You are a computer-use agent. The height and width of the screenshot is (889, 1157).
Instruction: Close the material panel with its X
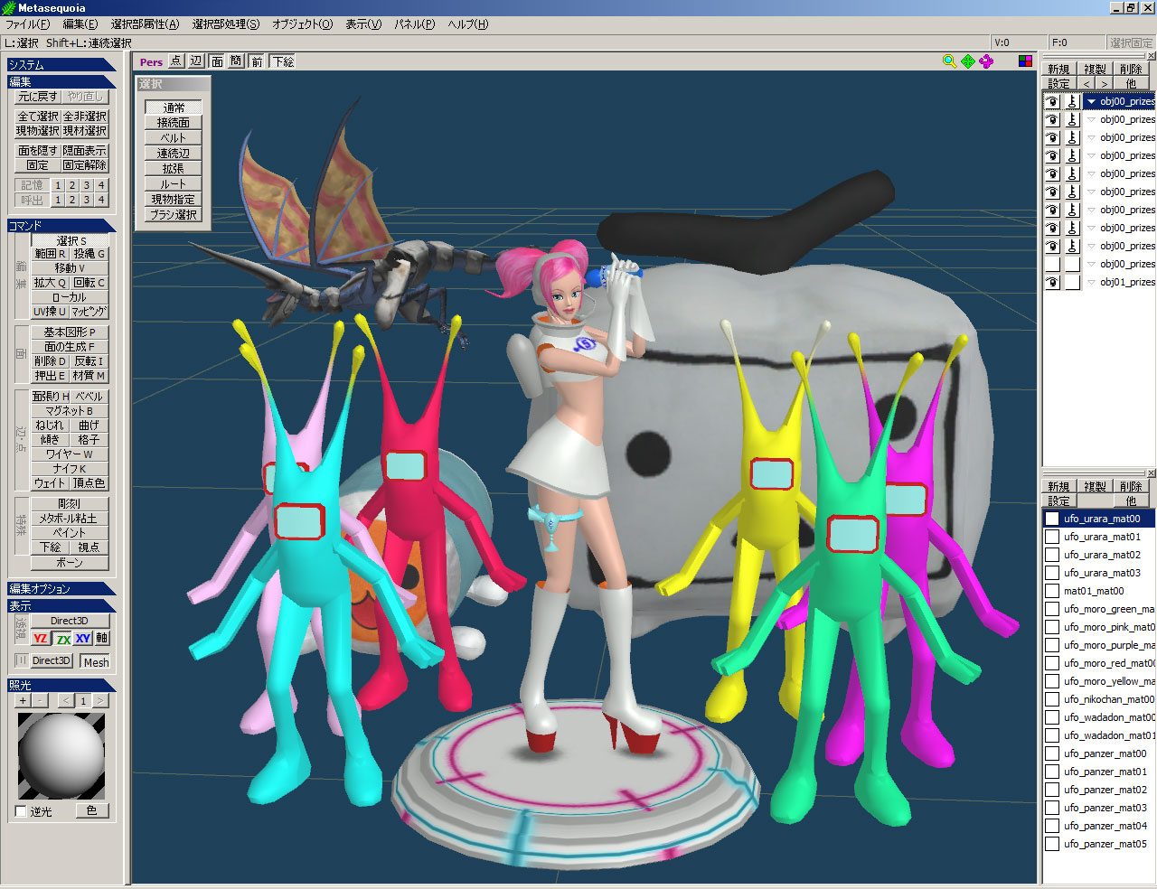pyautogui.click(x=1151, y=473)
